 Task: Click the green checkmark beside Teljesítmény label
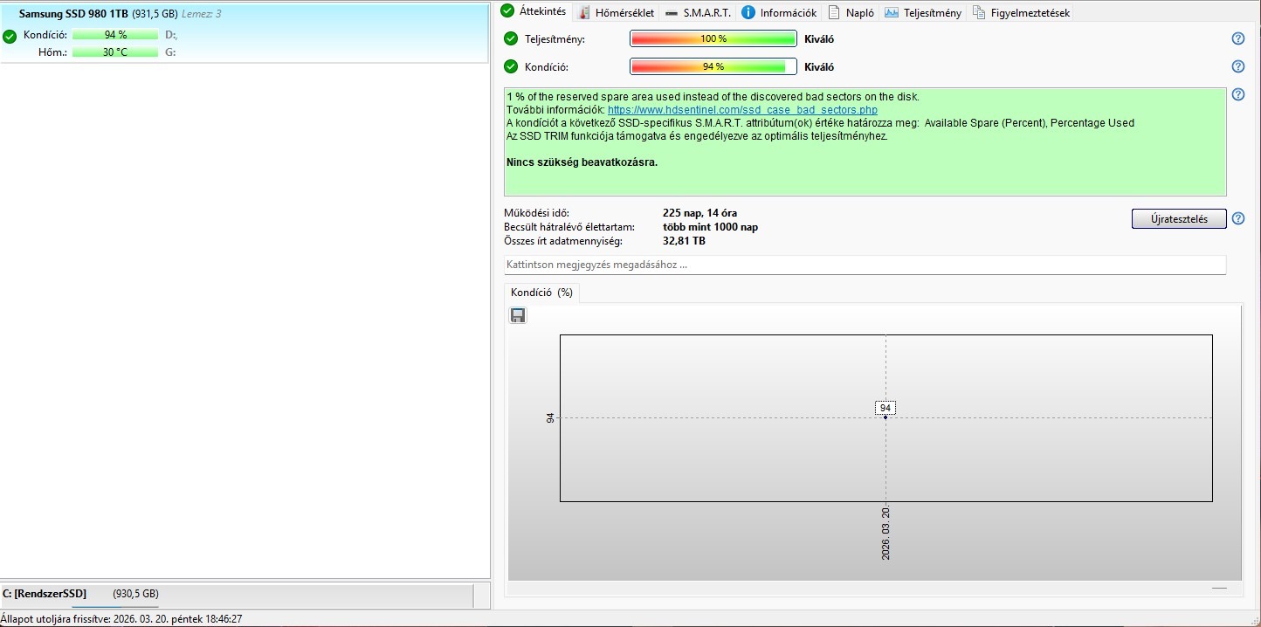[x=511, y=38]
